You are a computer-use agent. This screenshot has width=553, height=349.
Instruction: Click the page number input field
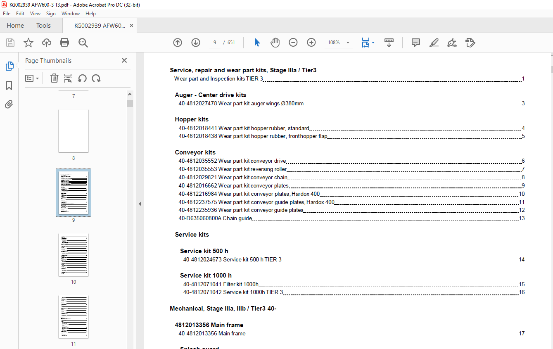point(215,43)
